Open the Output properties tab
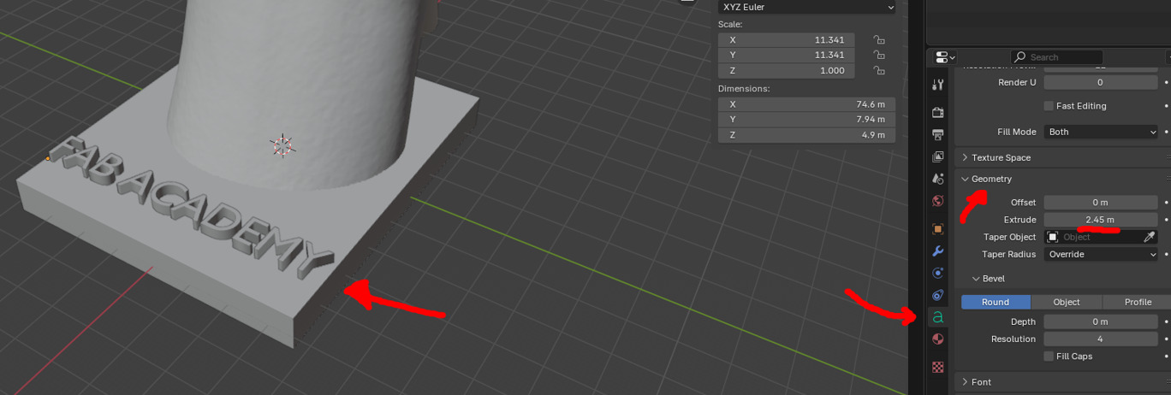The height and width of the screenshot is (395, 1171). pos(938,134)
